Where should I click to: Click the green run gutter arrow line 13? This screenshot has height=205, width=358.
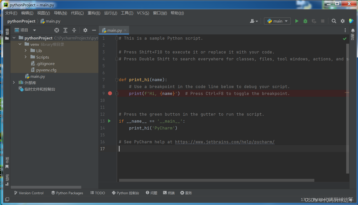109,121
